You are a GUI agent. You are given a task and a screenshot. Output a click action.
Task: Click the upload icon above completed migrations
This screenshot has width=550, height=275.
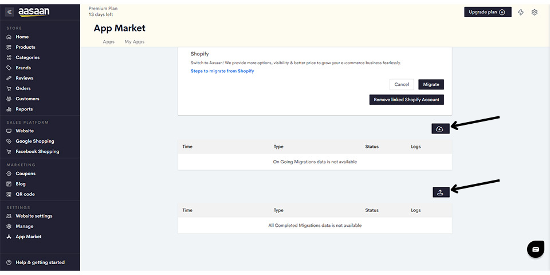click(x=441, y=192)
